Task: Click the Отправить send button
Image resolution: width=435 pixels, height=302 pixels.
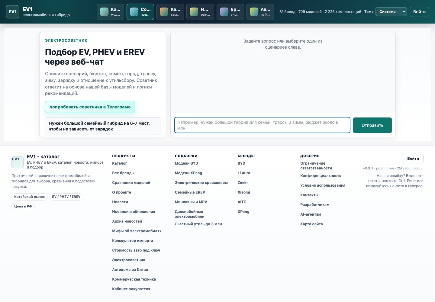Action: pyautogui.click(x=372, y=125)
